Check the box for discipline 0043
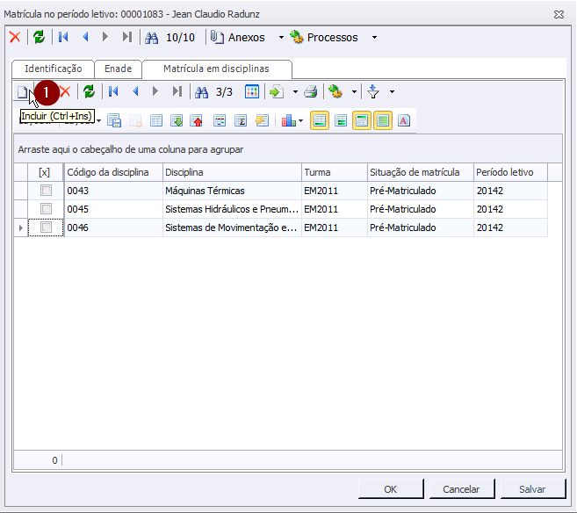577x513 pixels. point(46,191)
